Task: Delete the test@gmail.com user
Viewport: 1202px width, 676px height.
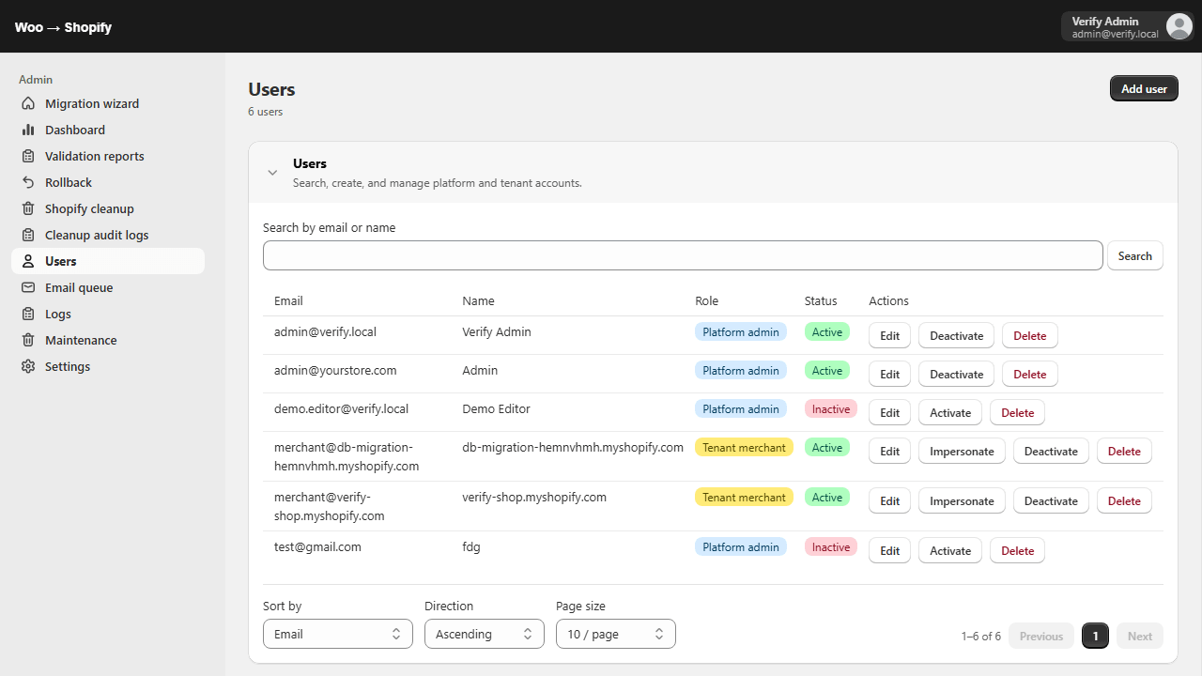Action: pos(1017,550)
